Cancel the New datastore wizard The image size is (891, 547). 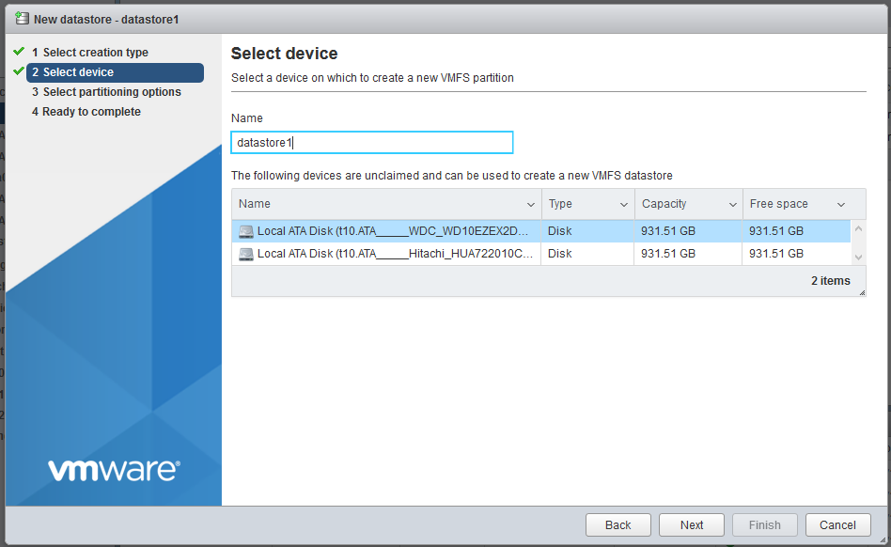tap(837, 524)
